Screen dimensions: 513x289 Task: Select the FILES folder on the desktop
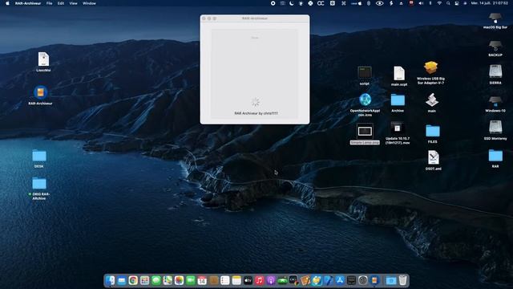click(x=433, y=131)
